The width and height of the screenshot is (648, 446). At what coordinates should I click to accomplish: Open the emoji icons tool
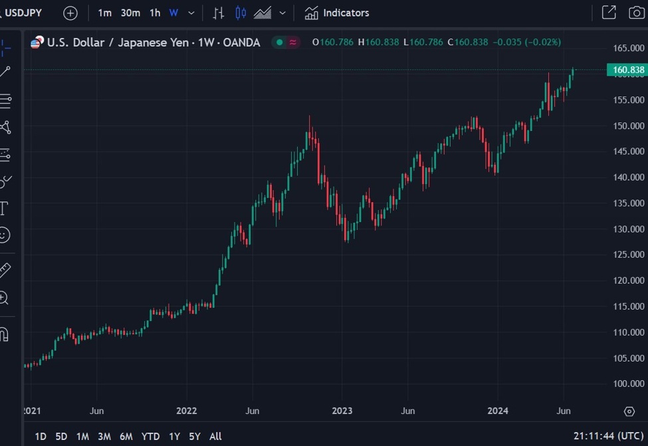coord(4,235)
